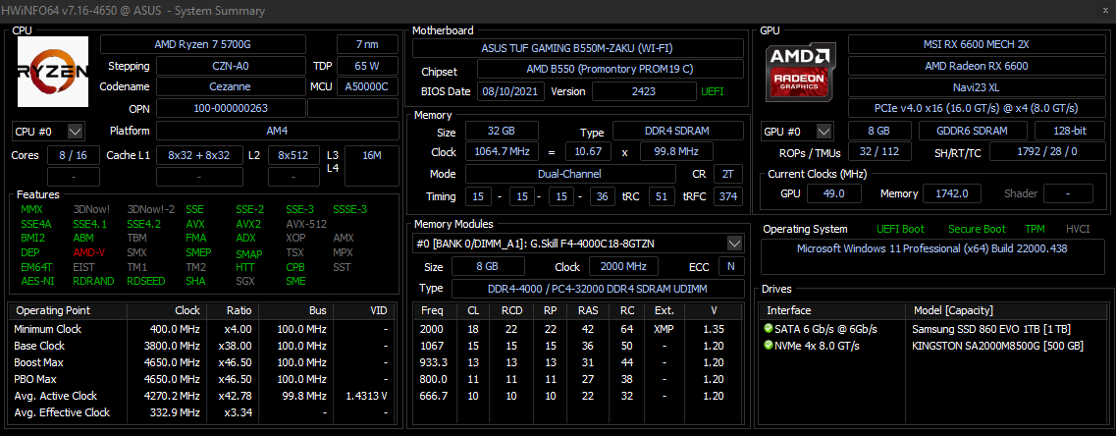The width and height of the screenshot is (1116, 436).
Task: Click the AMD Radeon Graphics logo
Action: tap(799, 72)
